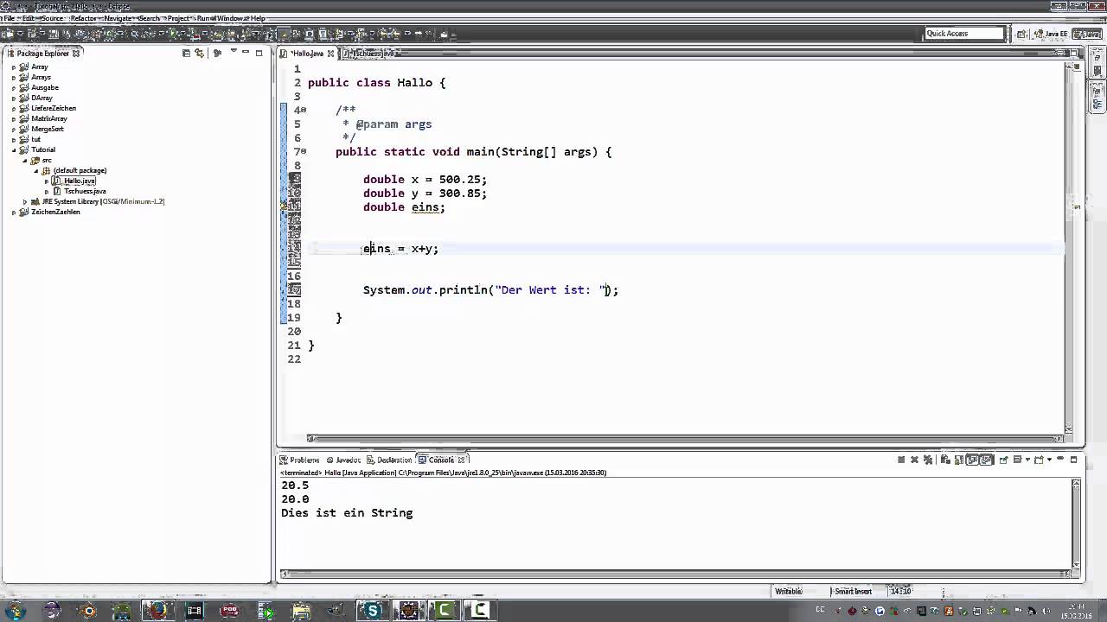Select the tut project
Viewport: 1107px width, 622px height.
tap(35, 139)
